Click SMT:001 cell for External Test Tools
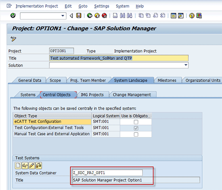 [x=106, y=128]
